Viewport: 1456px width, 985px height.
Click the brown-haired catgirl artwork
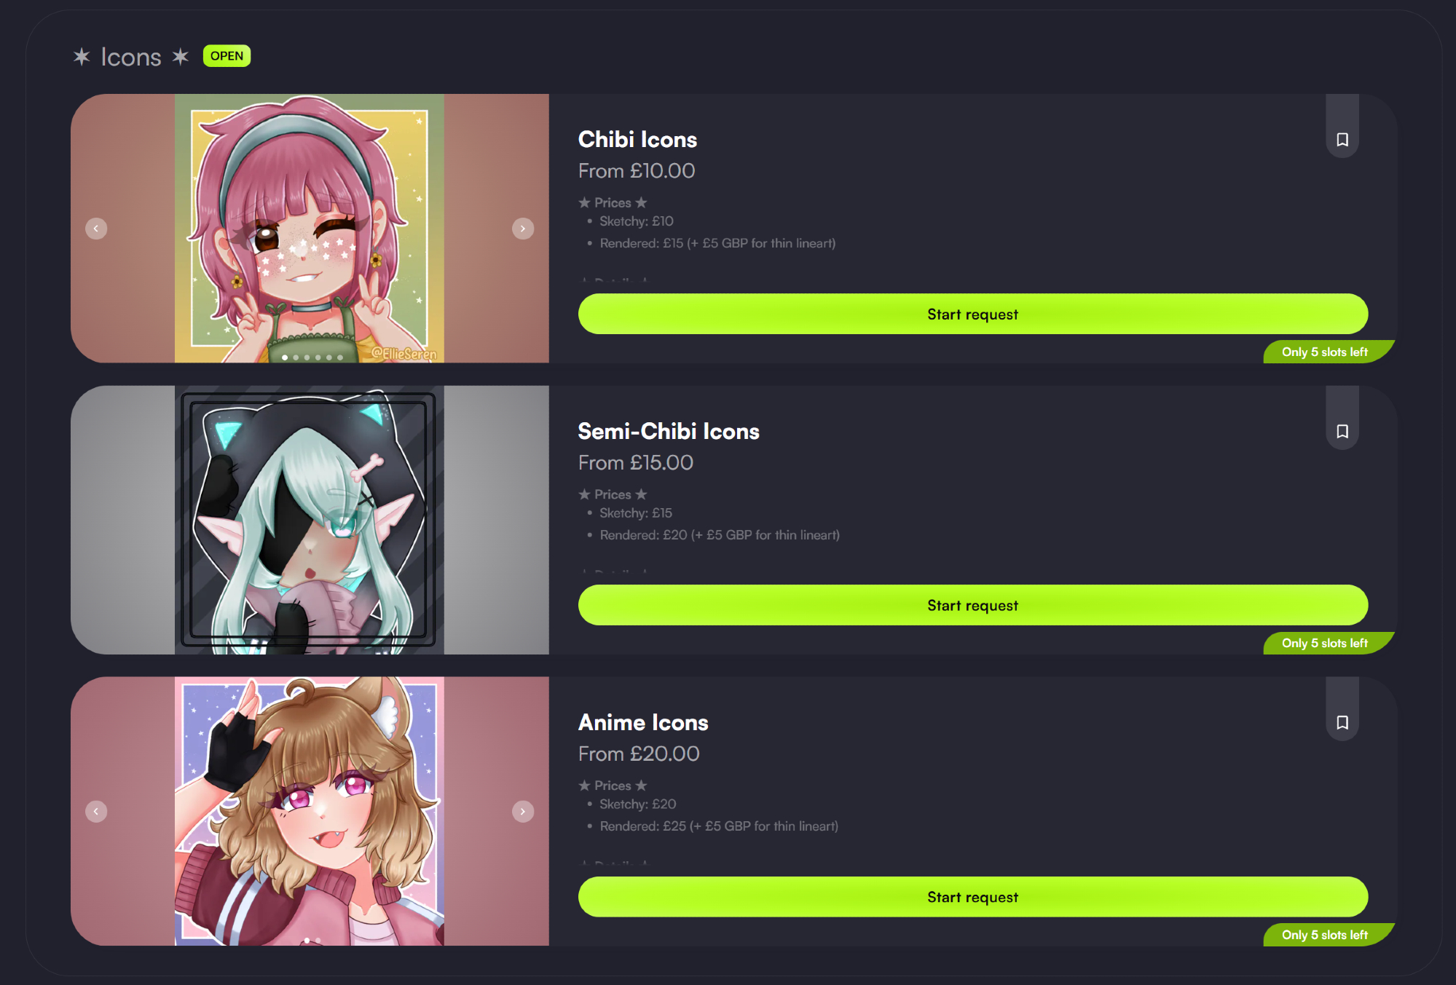pyautogui.click(x=310, y=811)
